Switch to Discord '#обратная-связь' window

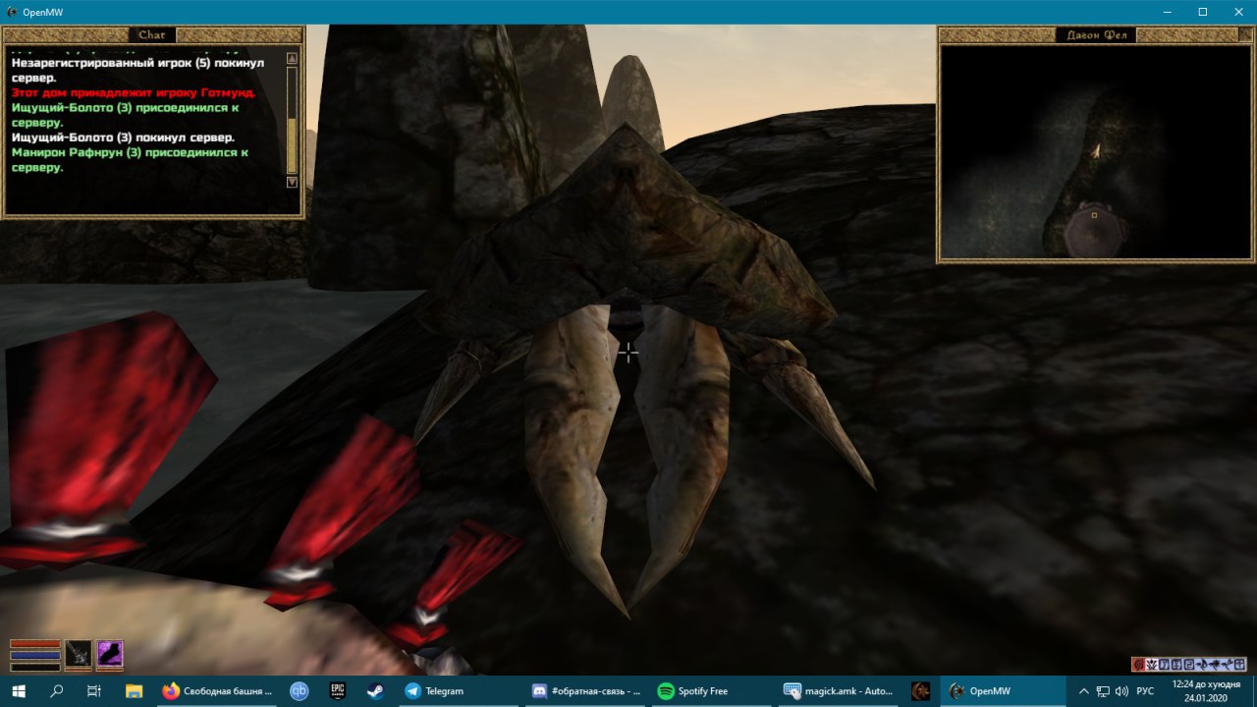point(584,691)
